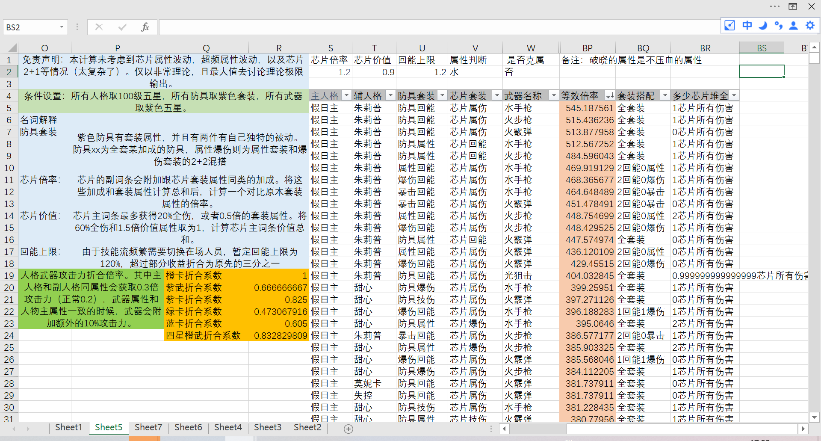
Task: Select the cell with 404.032845
Action: click(x=588, y=275)
